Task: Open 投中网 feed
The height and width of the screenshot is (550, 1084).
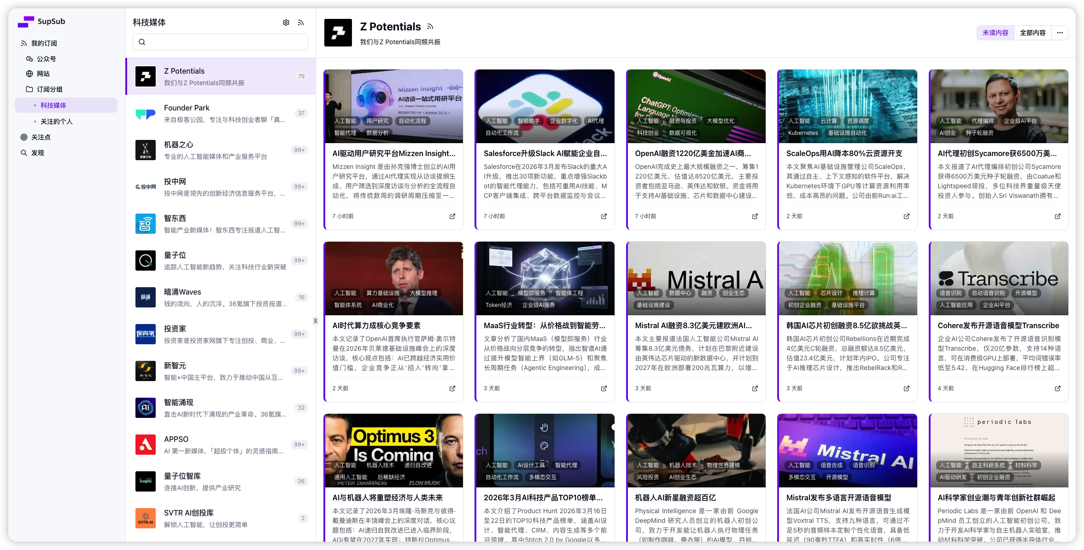Action: point(221,187)
